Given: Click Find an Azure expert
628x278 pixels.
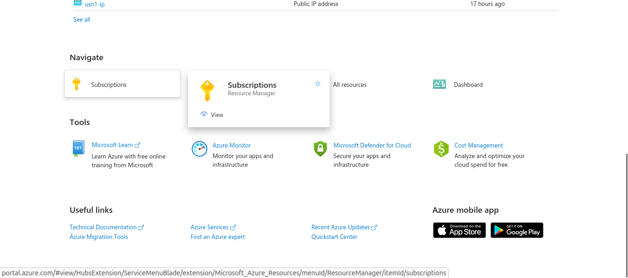Looking at the screenshot, I should 217,237.
